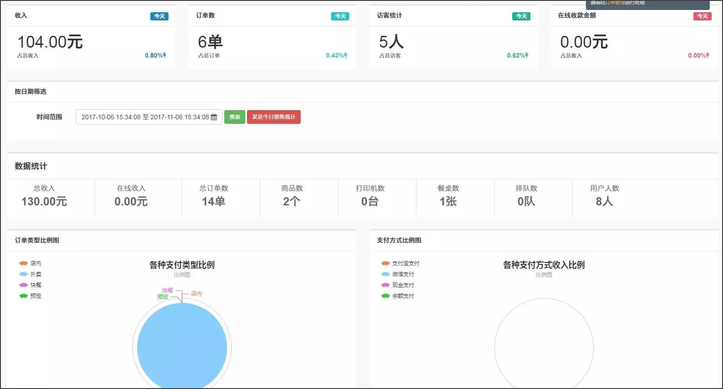Image resolution: width=723 pixels, height=389 pixels.
Task: Click the red 发送今日销售统计 button
Action: coord(273,117)
